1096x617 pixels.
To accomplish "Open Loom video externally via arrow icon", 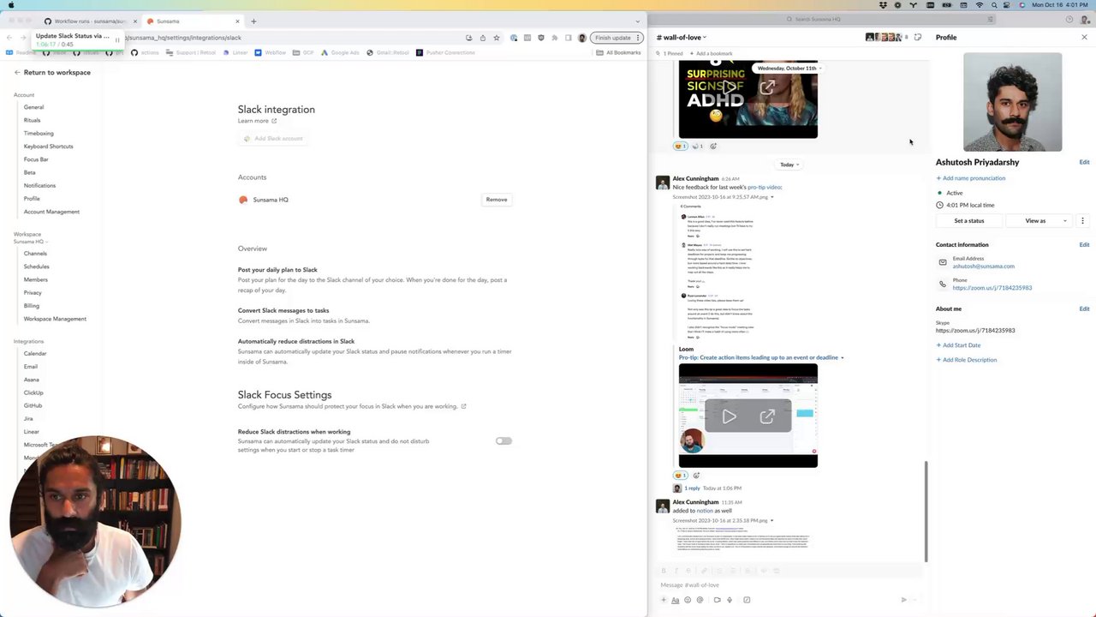I will pyautogui.click(x=767, y=416).
